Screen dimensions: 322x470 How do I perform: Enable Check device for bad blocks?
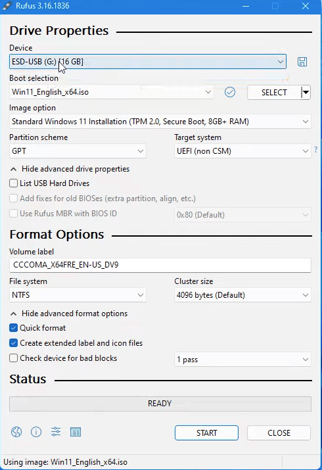tap(14, 358)
